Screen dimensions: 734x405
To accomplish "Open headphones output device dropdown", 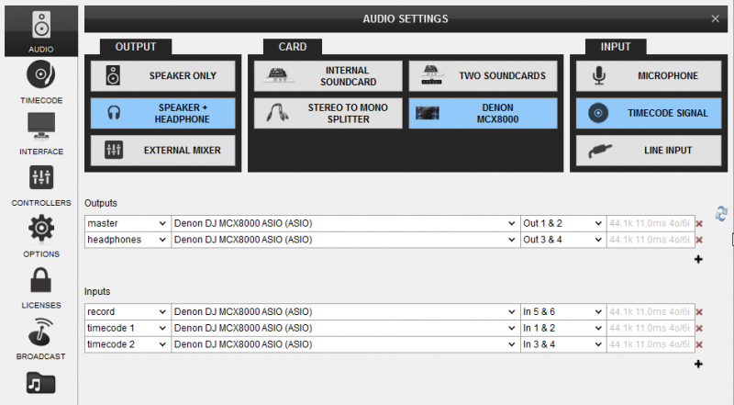I will [x=346, y=240].
